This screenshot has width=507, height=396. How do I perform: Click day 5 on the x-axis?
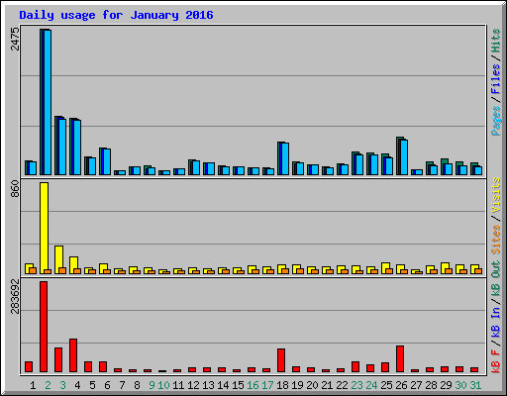pyautogui.click(x=92, y=385)
